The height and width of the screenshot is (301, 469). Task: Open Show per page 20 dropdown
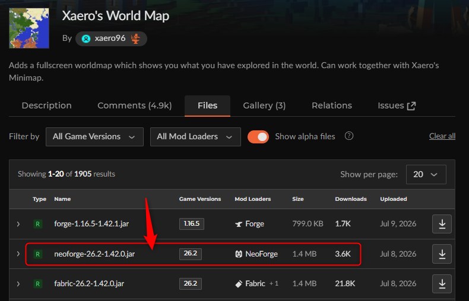pos(426,174)
